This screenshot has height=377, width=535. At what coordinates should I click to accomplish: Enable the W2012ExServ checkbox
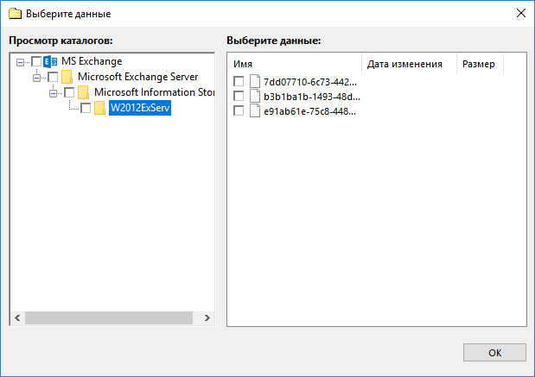click(85, 109)
